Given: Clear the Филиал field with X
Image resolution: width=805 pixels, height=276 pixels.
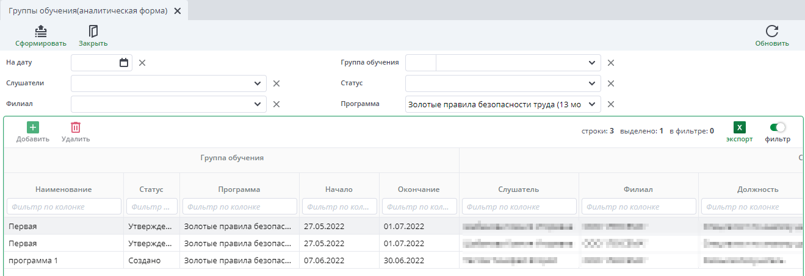Looking at the screenshot, I should [276, 104].
